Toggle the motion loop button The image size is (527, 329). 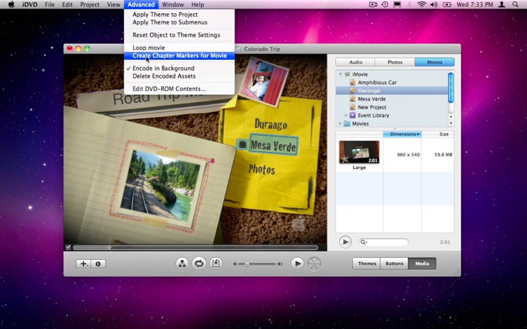tap(199, 264)
